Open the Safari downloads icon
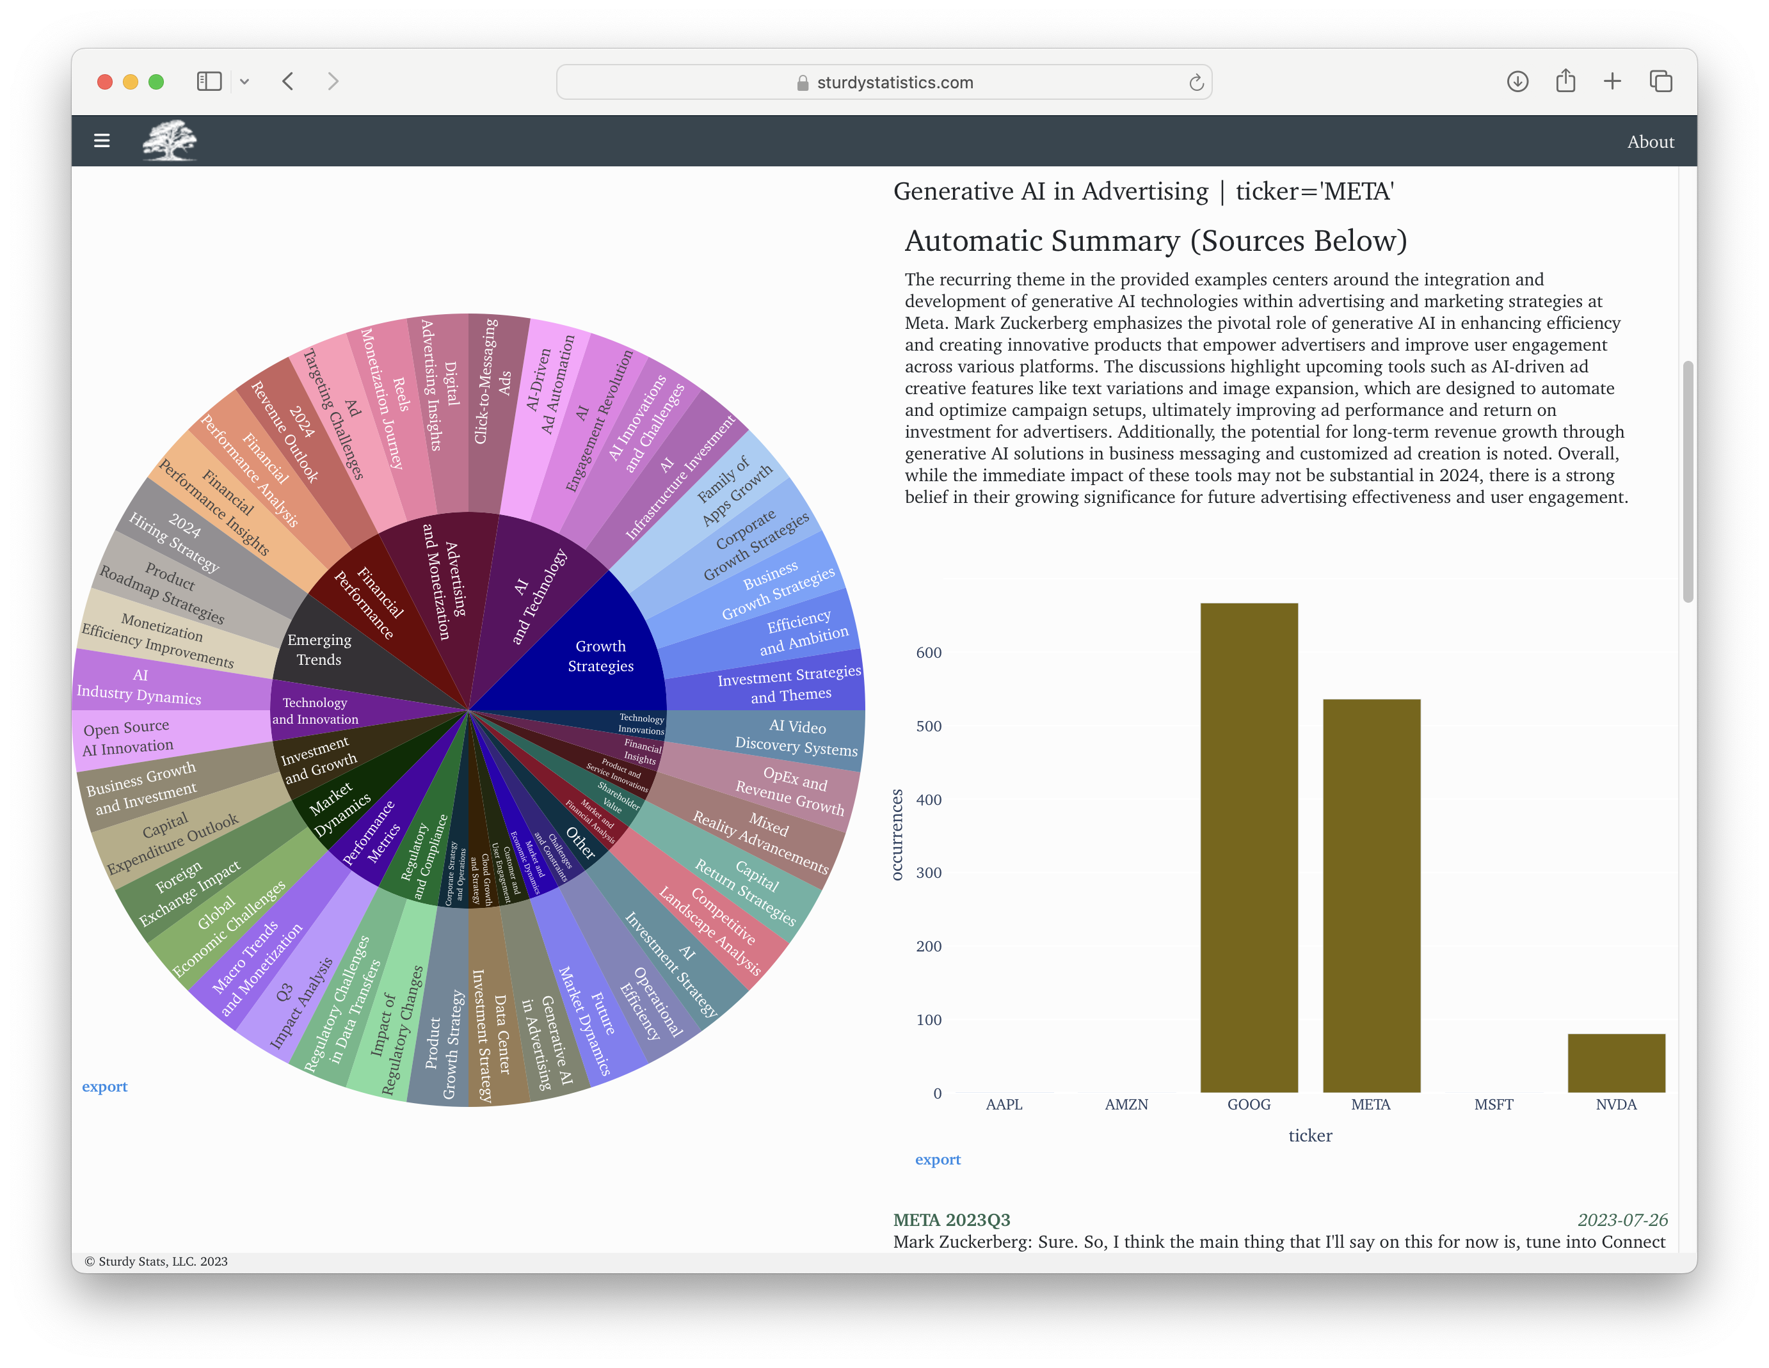Image resolution: width=1769 pixels, height=1368 pixels. [x=1517, y=82]
